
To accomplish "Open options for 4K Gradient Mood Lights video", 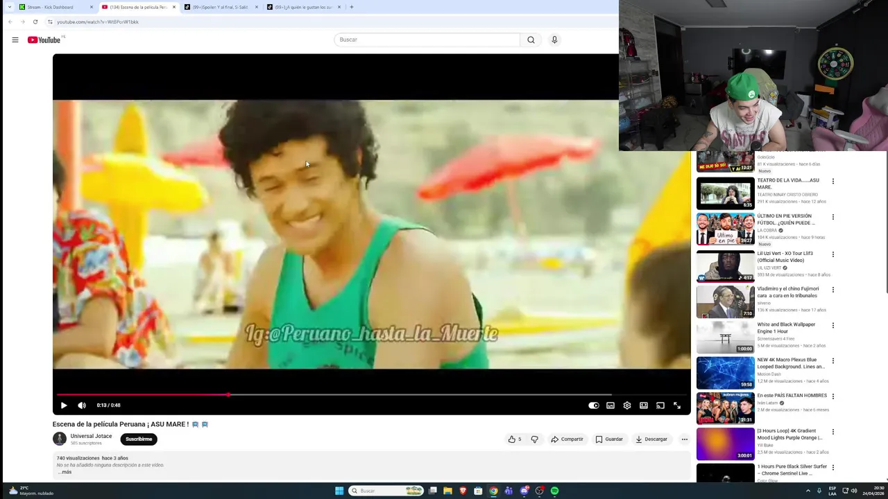I will click(x=832, y=432).
